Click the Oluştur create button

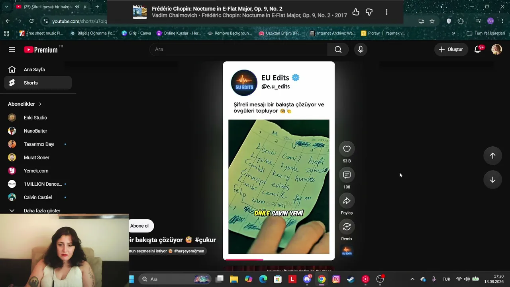pos(451,49)
